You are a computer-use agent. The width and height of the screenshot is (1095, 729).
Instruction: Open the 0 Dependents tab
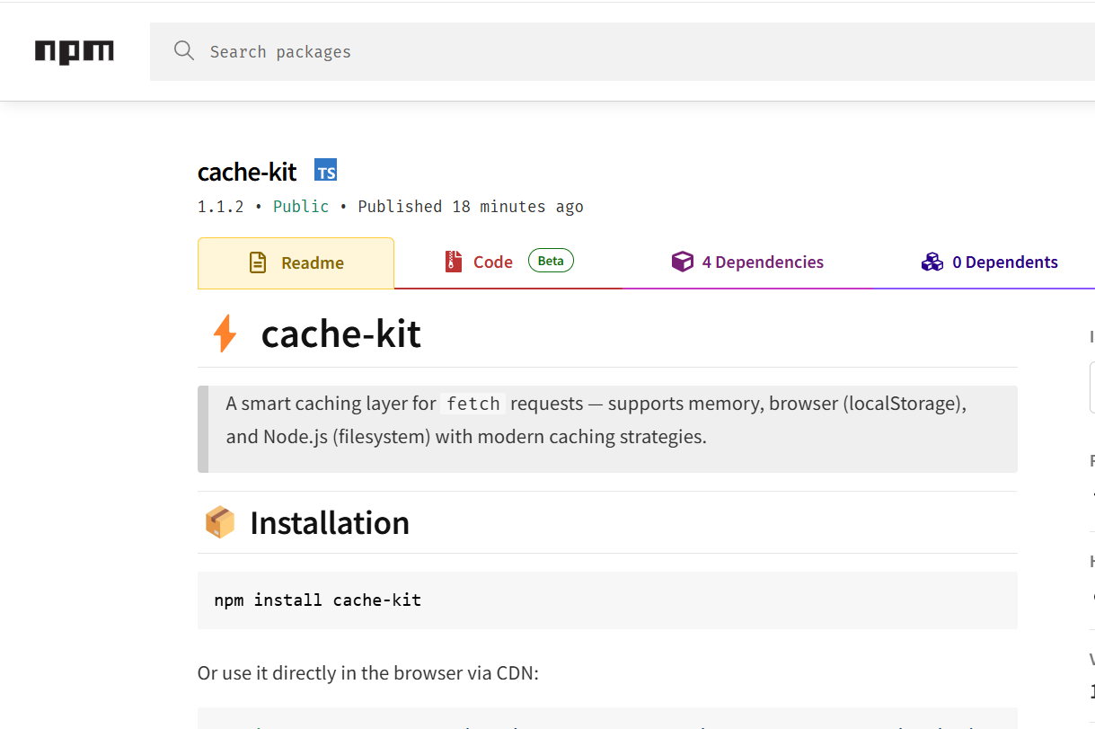click(x=989, y=262)
